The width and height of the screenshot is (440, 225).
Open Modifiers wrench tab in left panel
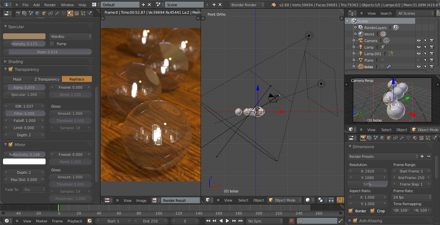pos(57,13)
